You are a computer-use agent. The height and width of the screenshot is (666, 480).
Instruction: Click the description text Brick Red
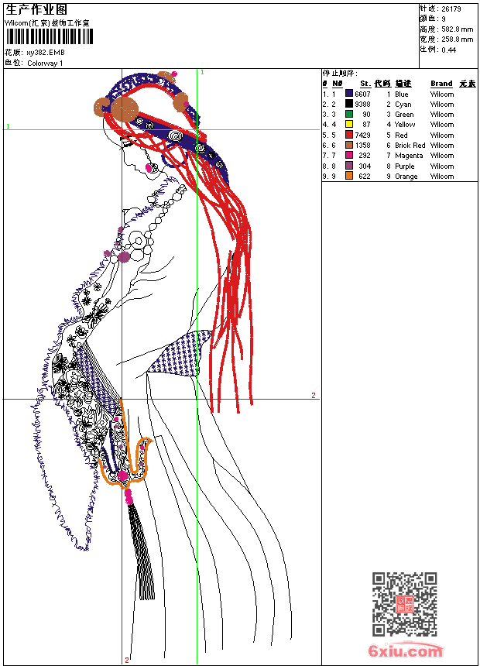[410, 146]
